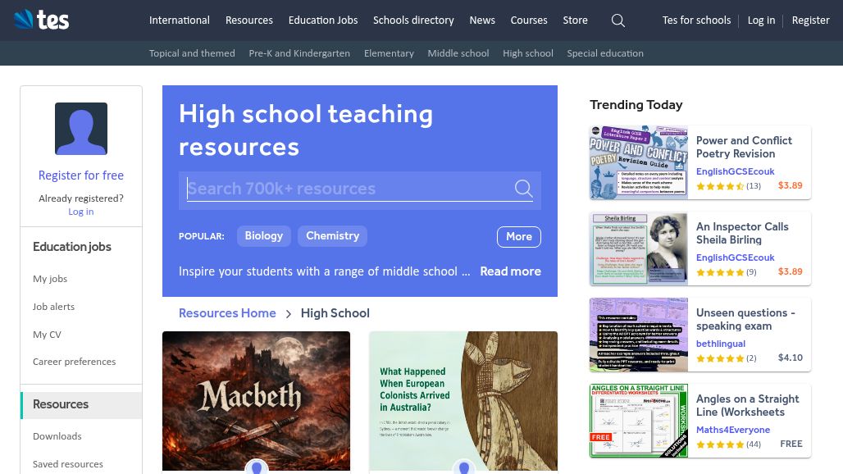Select the International menu item
Image resolution: width=843 pixels, height=474 pixels.
pos(180,21)
